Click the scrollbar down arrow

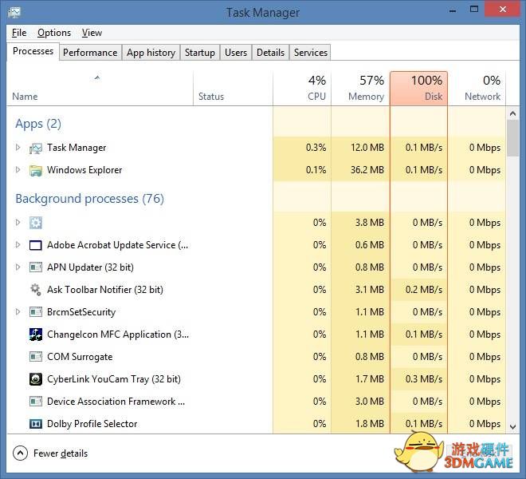[x=512, y=426]
